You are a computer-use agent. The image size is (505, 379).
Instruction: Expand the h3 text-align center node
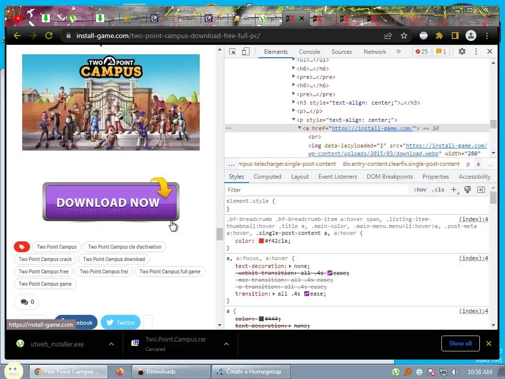[293, 102]
